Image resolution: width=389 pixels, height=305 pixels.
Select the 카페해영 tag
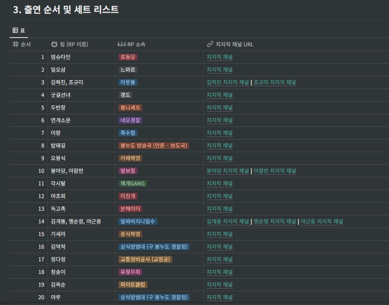(130, 158)
